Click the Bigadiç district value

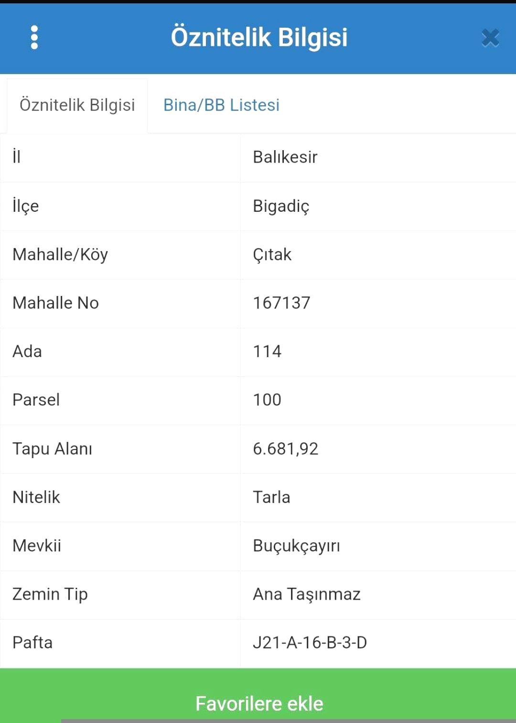(281, 206)
